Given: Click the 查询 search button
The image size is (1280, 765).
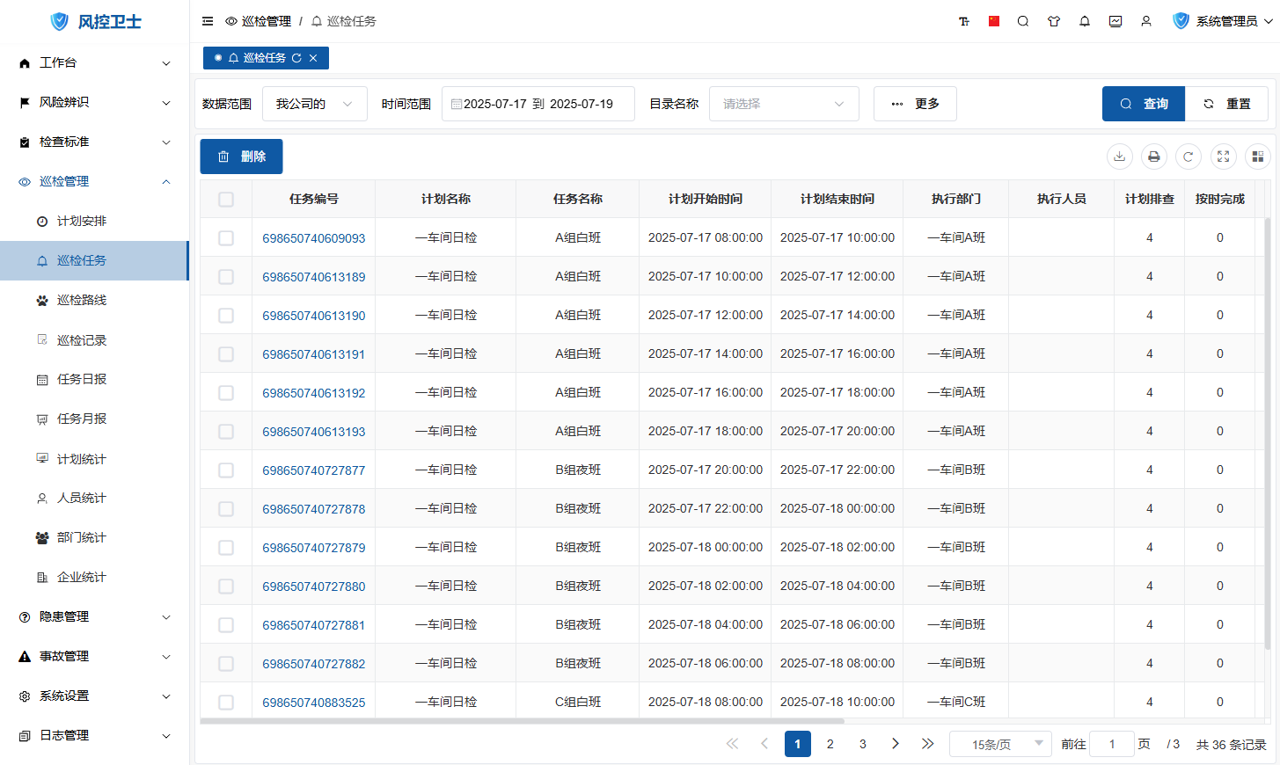Looking at the screenshot, I should coord(1143,104).
